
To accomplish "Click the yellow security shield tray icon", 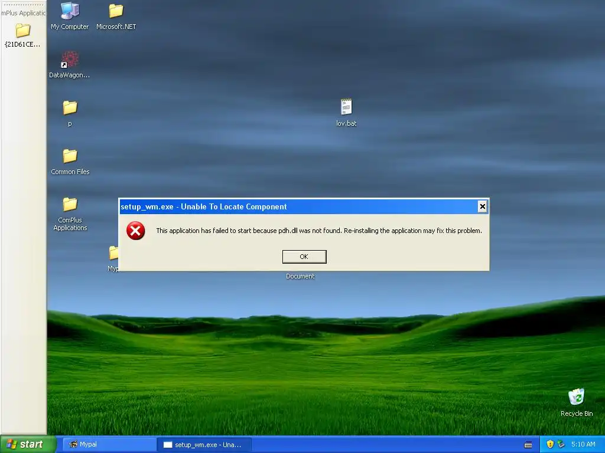I will pos(550,444).
